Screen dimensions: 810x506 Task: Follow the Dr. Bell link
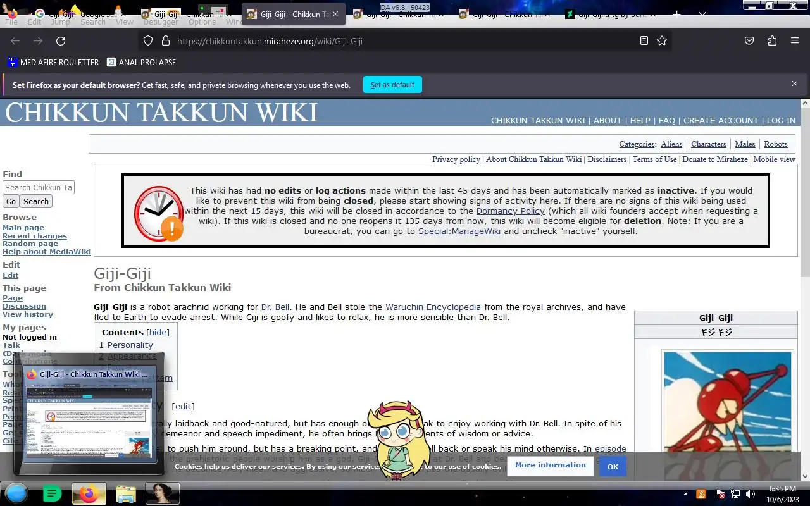coord(275,307)
